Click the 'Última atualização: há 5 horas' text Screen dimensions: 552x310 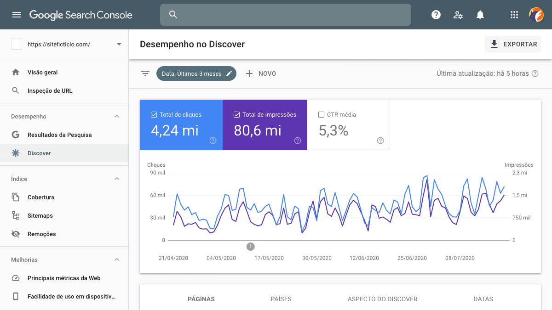(483, 73)
